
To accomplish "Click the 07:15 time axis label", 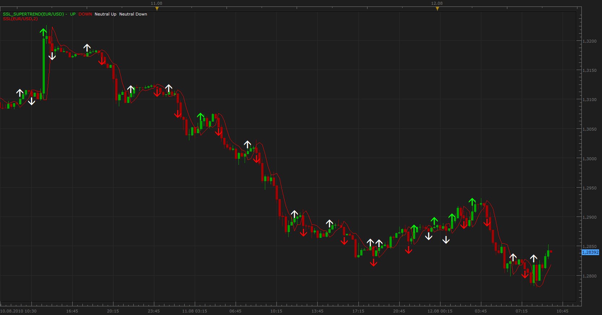I will click(521, 311).
